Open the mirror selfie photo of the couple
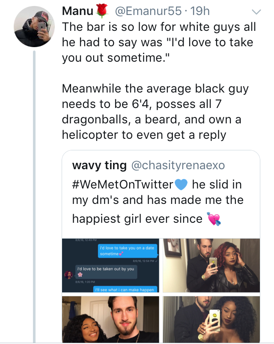The width and height of the screenshot is (274, 344). click(211, 265)
